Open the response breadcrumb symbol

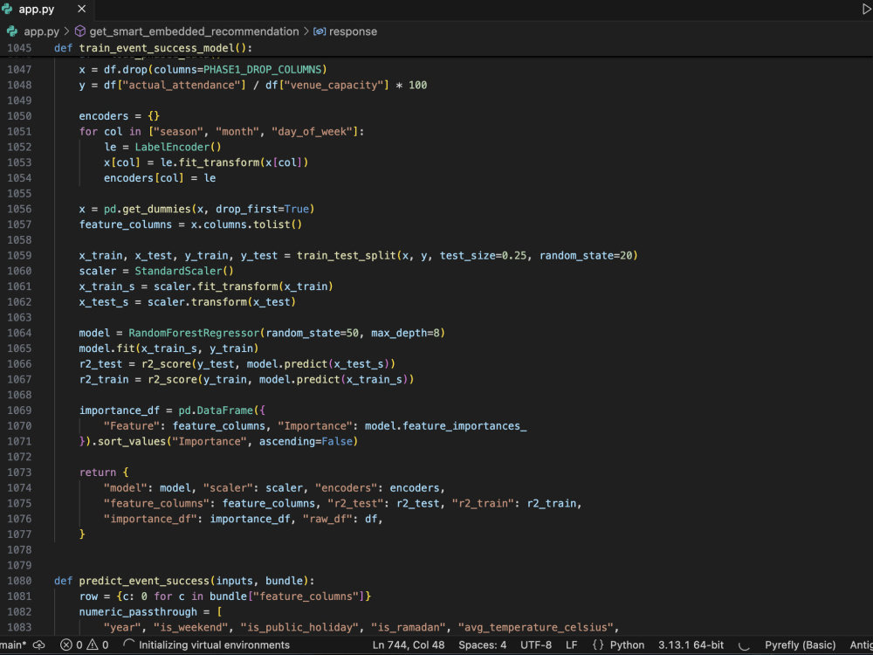[353, 31]
